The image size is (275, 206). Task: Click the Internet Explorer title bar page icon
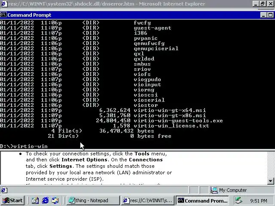[x=4, y=4]
